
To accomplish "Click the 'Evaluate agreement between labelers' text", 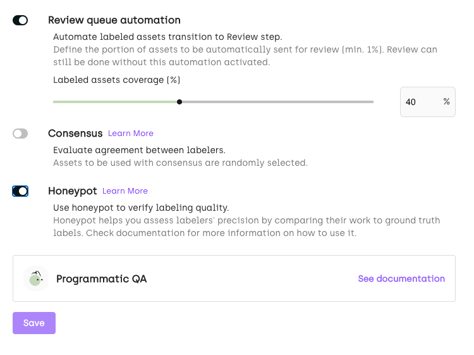I will pos(139,150).
